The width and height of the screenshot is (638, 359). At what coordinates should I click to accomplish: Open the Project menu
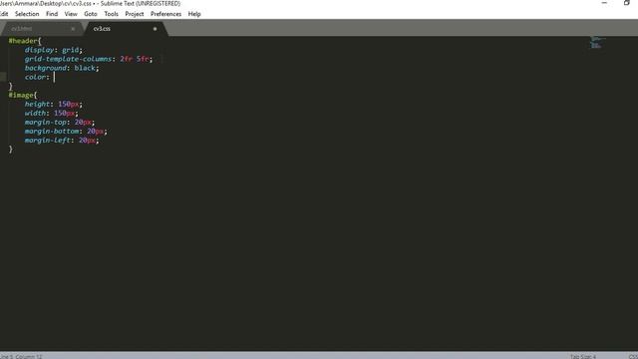(135, 14)
